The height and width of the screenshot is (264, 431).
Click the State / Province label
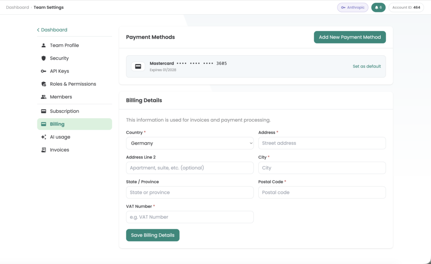click(142, 182)
